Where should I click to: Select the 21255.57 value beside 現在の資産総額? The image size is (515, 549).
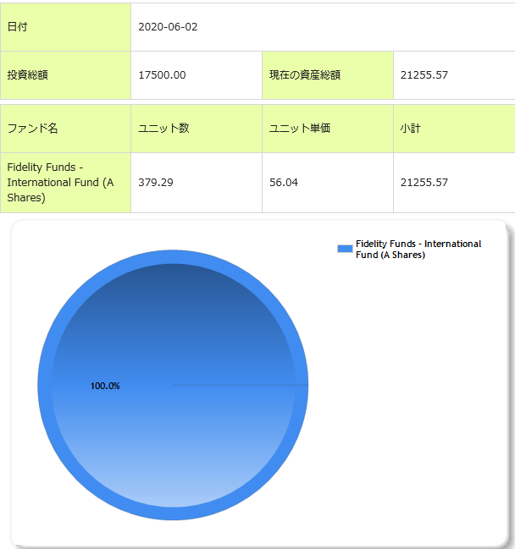coord(424,75)
